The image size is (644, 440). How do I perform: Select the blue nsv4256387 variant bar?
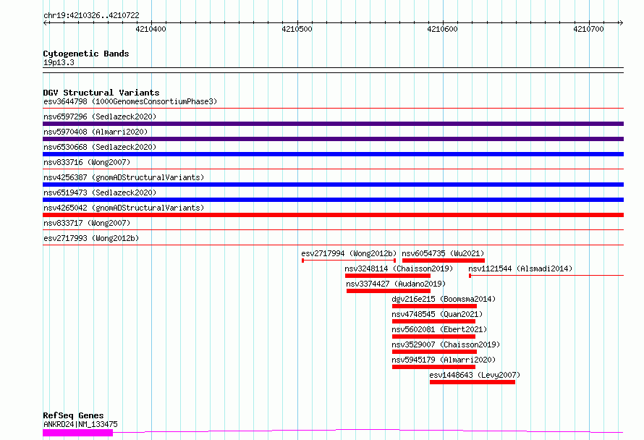pyautogui.click(x=333, y=185)
